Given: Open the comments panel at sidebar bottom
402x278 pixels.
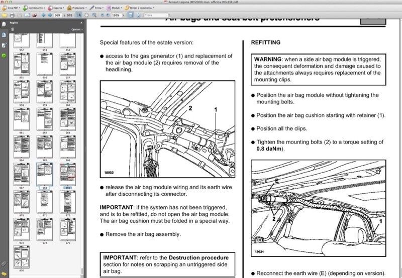Looking at the screenshot, I should click(4, 274).
